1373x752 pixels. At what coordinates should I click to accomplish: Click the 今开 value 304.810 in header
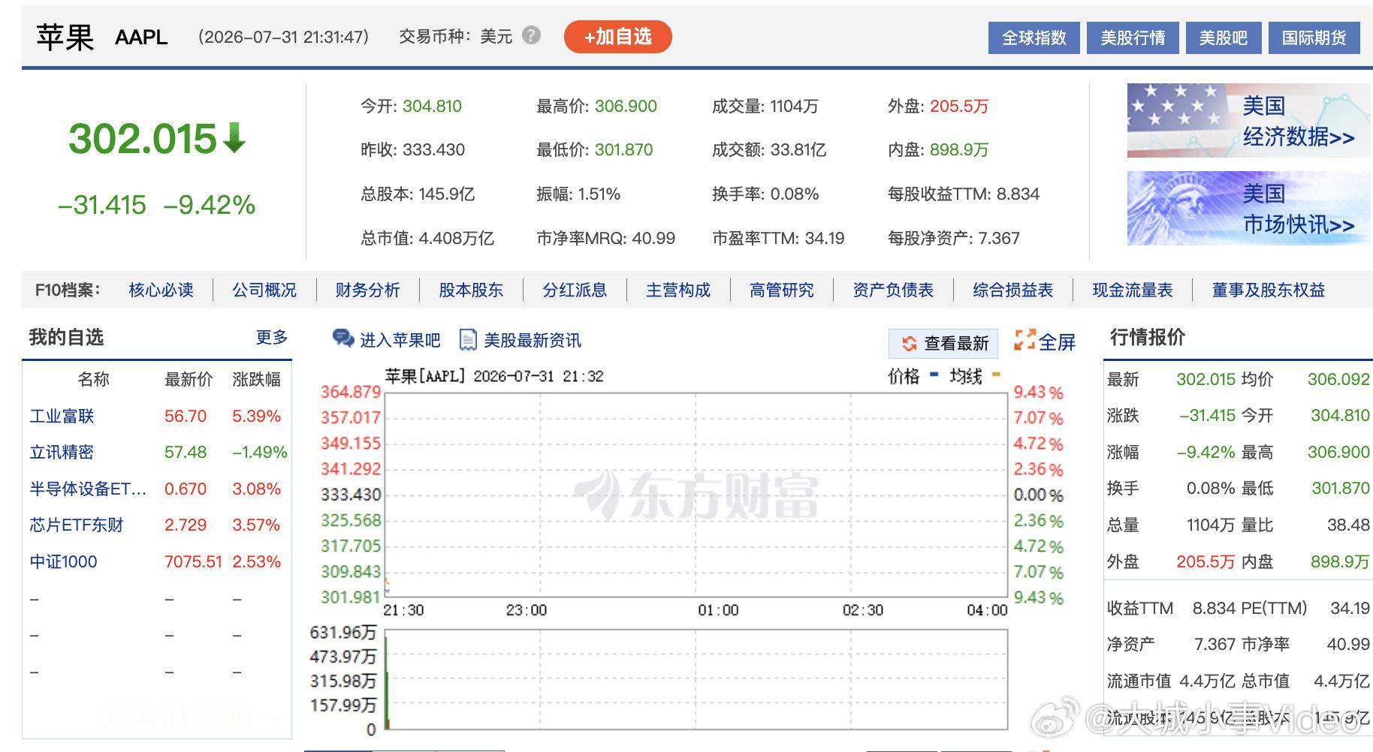click(x=432, y=106)
